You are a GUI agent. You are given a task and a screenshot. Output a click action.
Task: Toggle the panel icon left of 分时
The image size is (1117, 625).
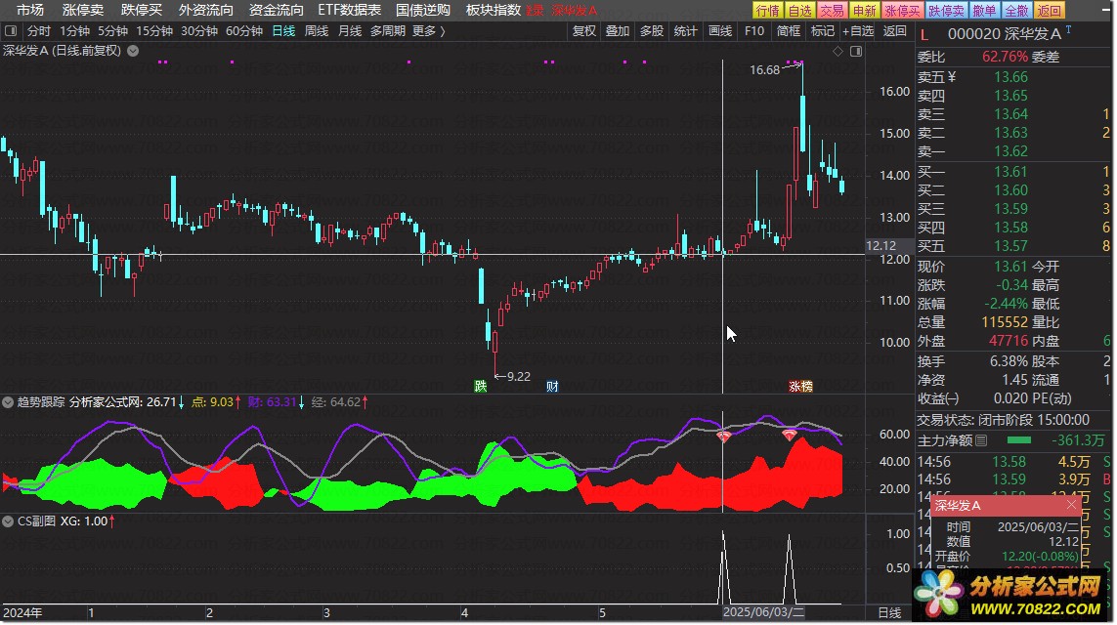point(11,31)
